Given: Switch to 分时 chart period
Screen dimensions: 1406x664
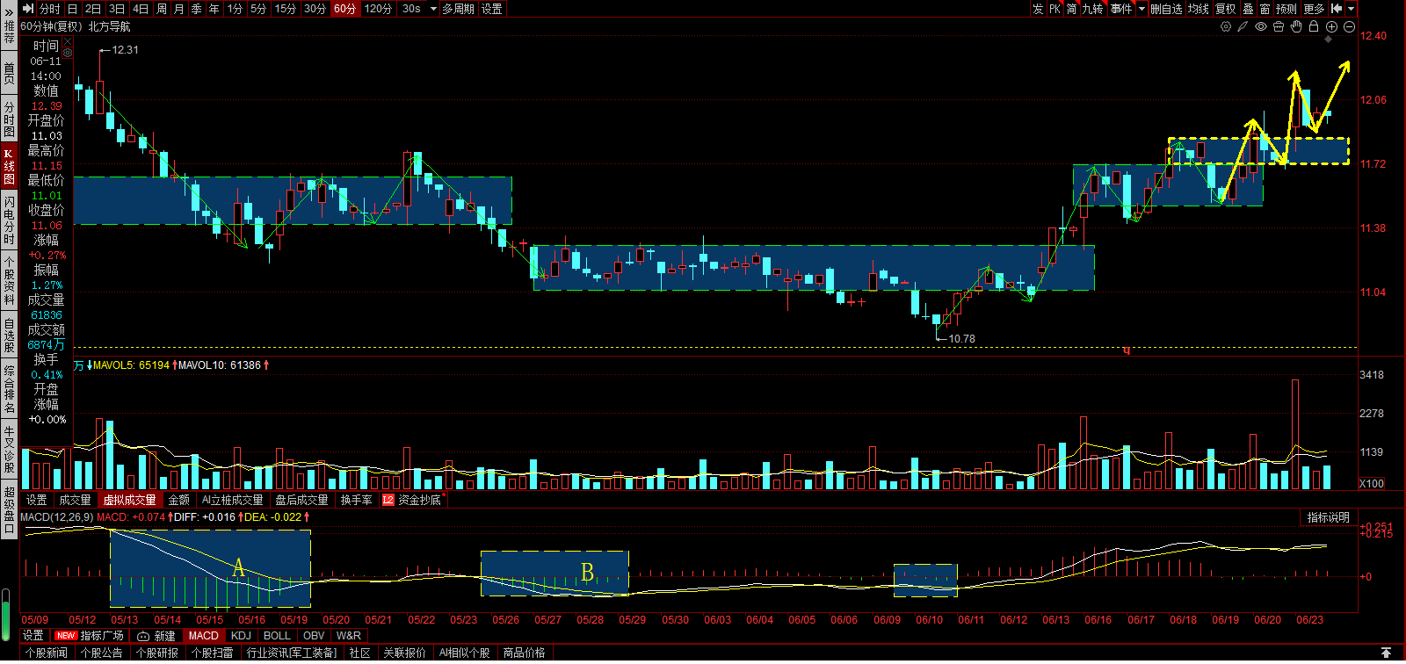Looking at the screenshot, I should [x=50, y=9].
